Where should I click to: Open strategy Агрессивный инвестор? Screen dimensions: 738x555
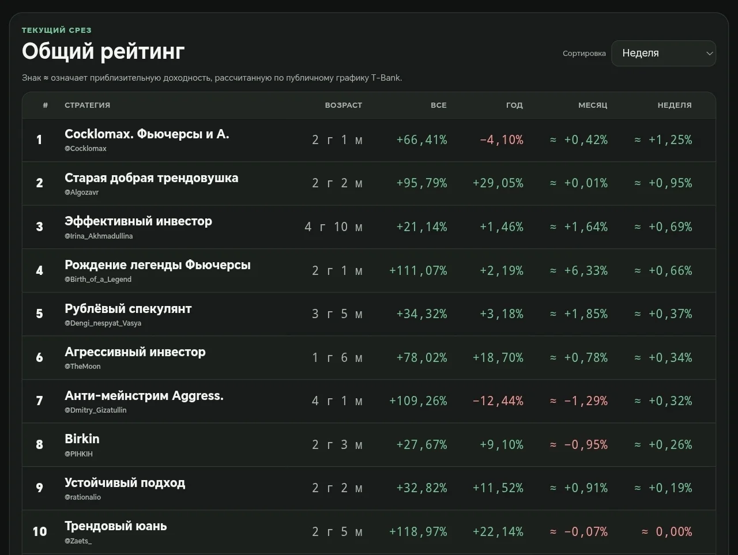[135, 352]
